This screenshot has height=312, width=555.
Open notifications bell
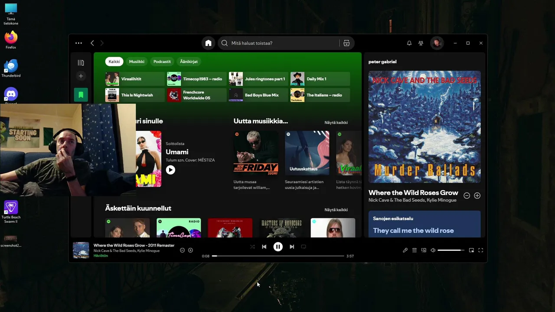point(409,43)
